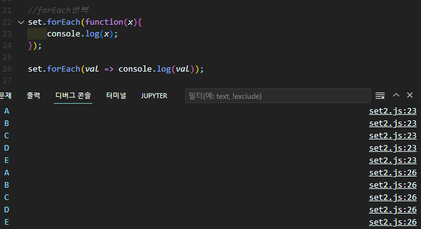Focus the 필터 filter input field
Viewport: 421px width, 229px height.
point(278,96)
